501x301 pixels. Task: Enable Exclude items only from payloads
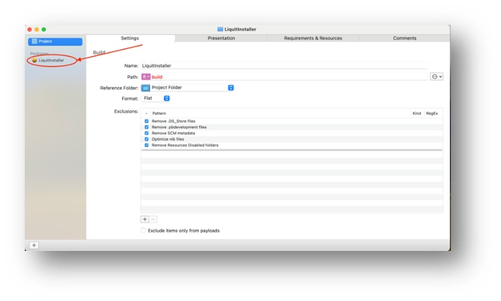(x=144, y=231)
